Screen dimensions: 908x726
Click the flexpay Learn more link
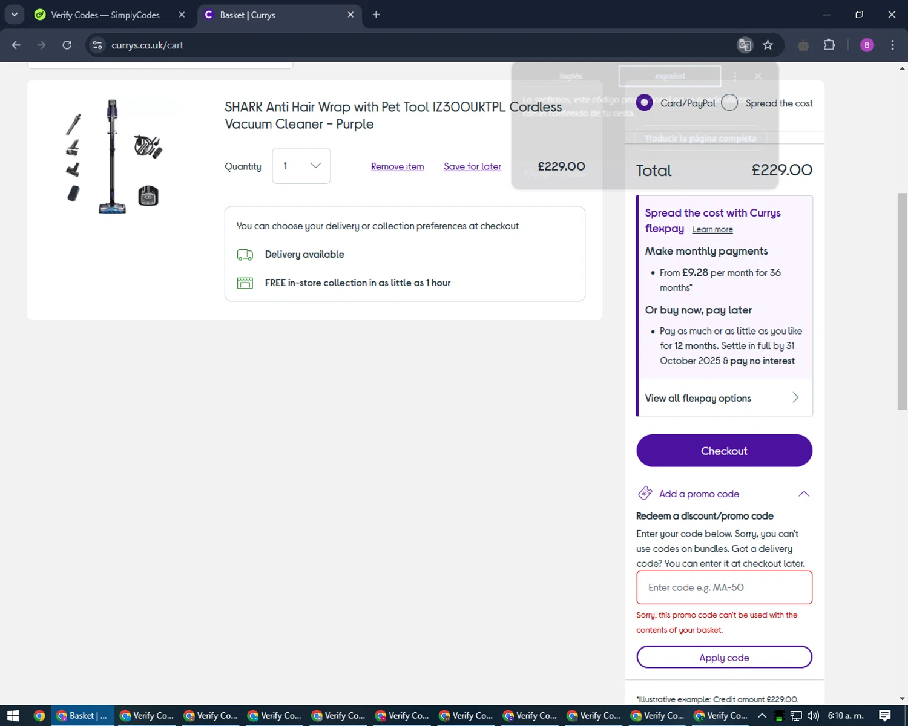(712, 229)
